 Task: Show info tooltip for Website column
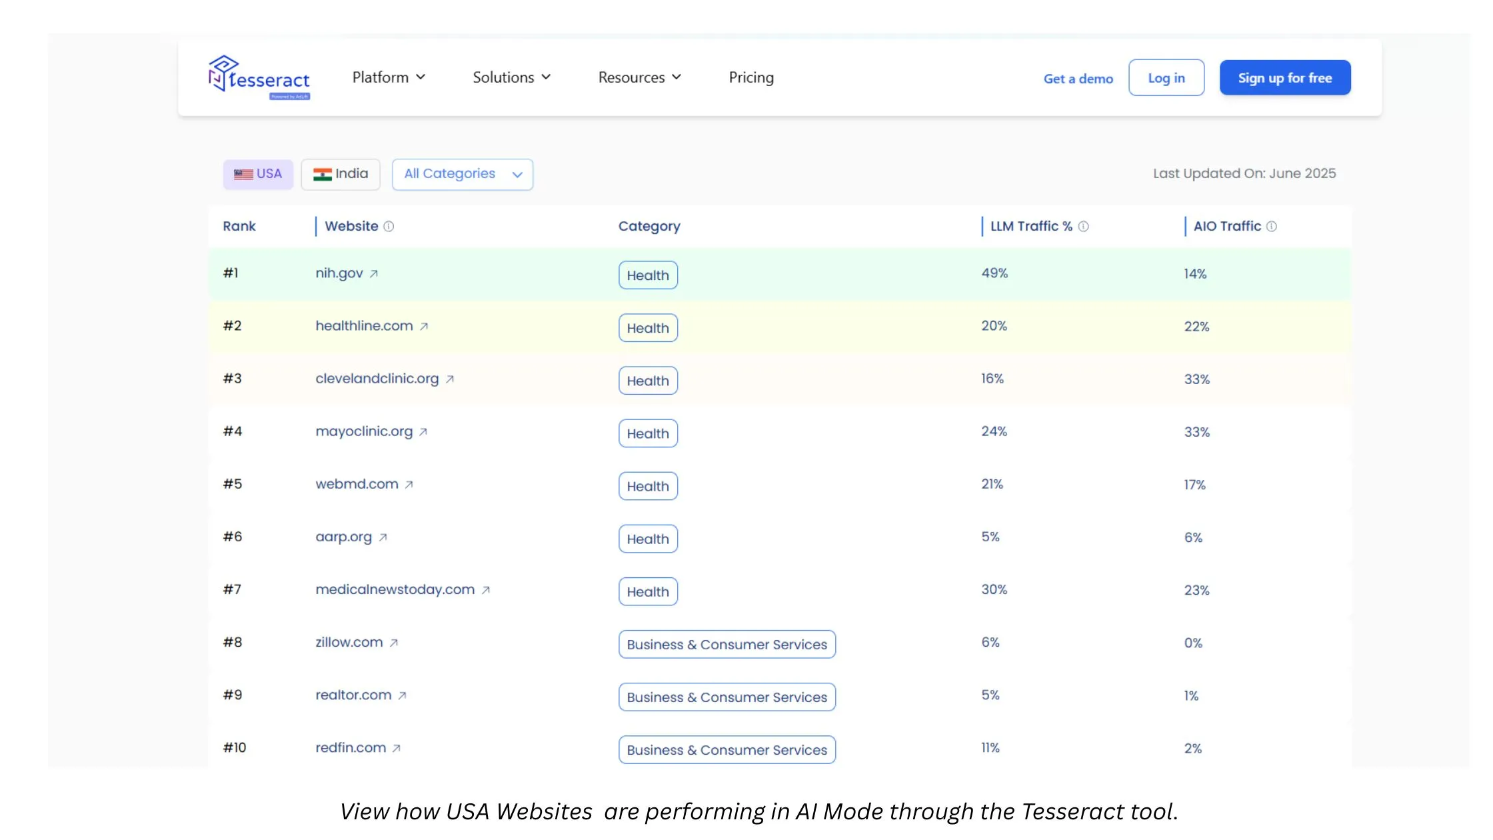389,227
